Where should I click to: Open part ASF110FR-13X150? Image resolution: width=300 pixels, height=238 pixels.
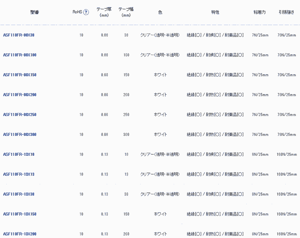20,214
